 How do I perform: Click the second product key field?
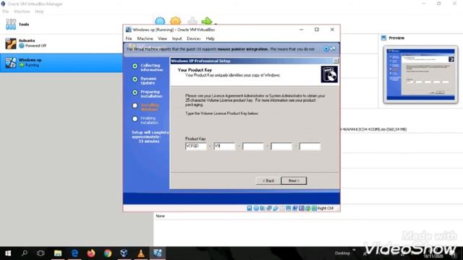(x=224, y=146)
